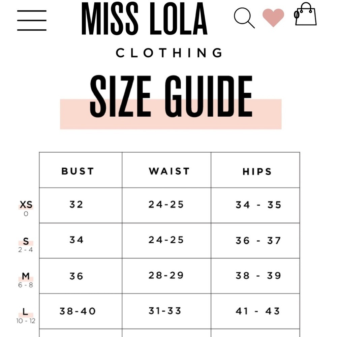The width and height of the screenshot is (337, 337).
Task: Click the L hips value 41 - 43
Action: point(258,311)
